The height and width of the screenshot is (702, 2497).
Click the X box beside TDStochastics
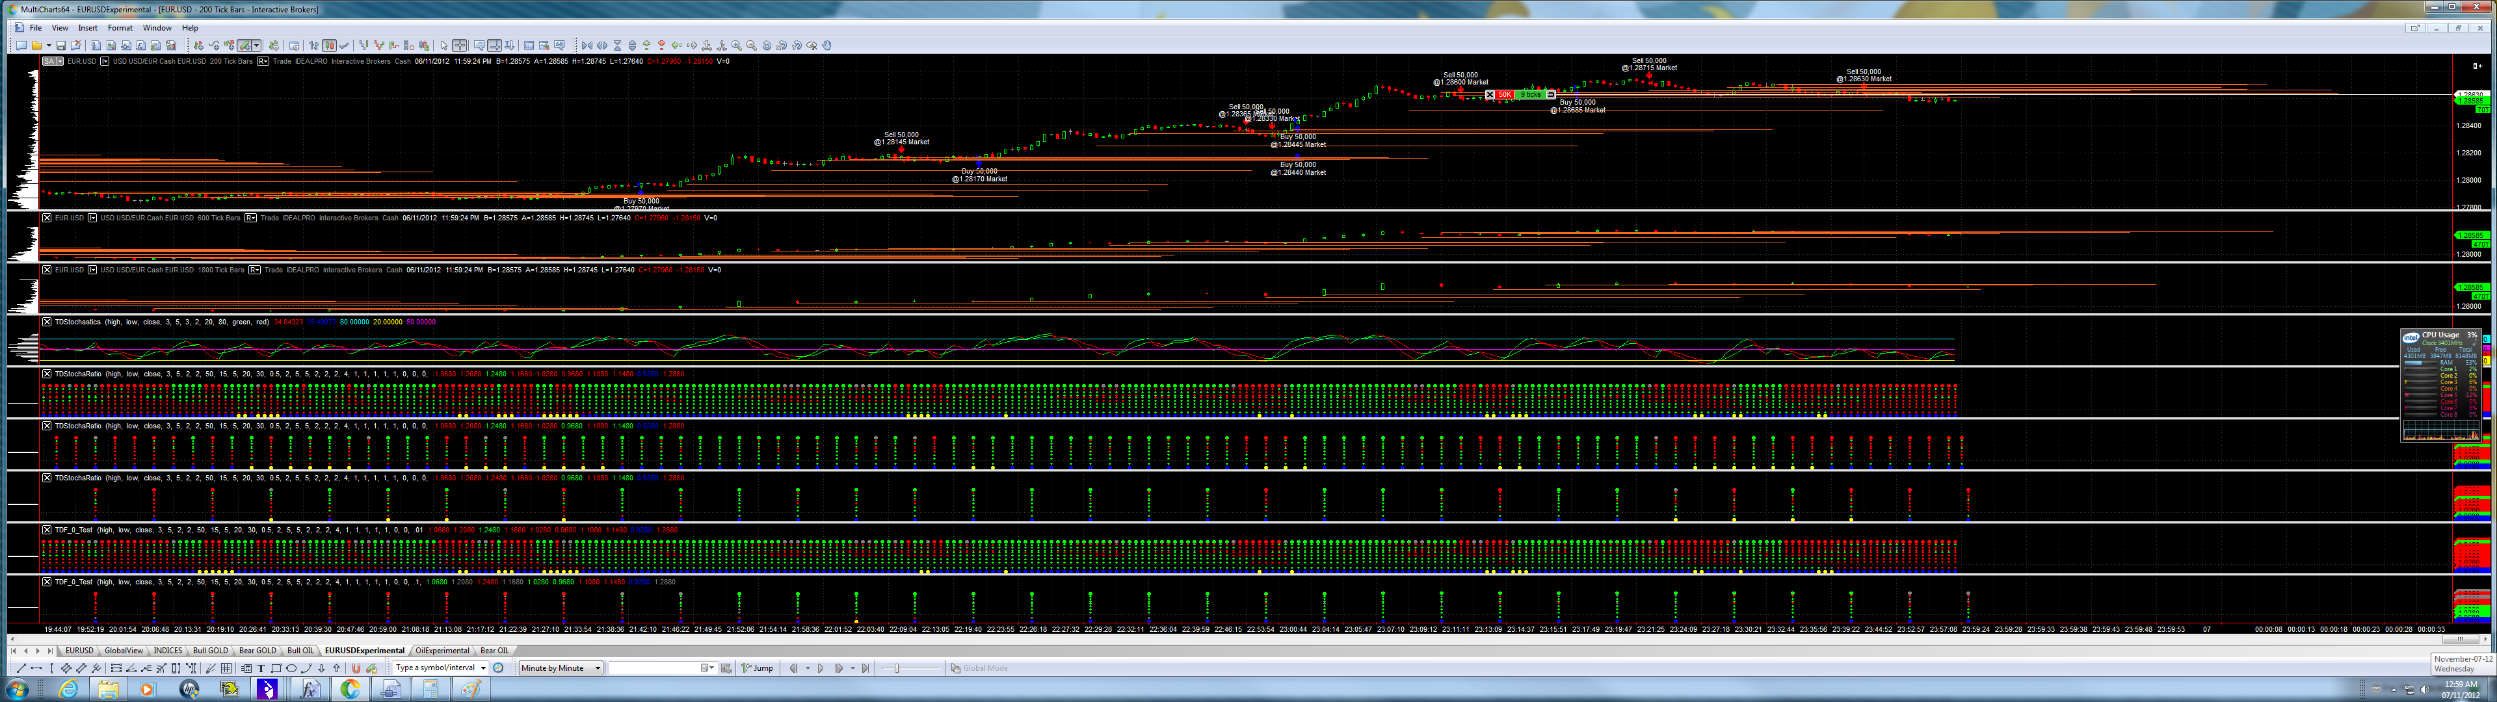(x=47, y=322)
